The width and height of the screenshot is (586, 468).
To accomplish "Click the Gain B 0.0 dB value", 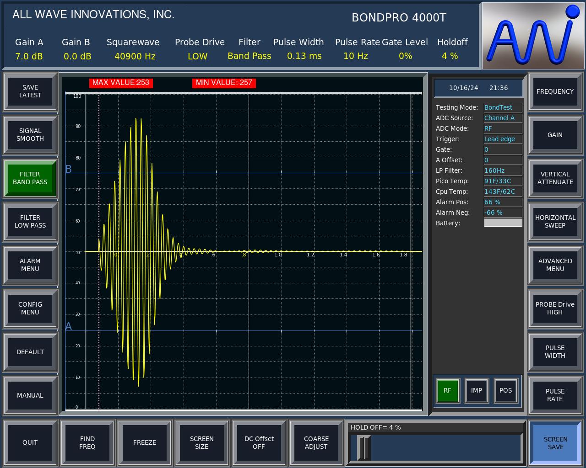I will (x=77, y=56).
